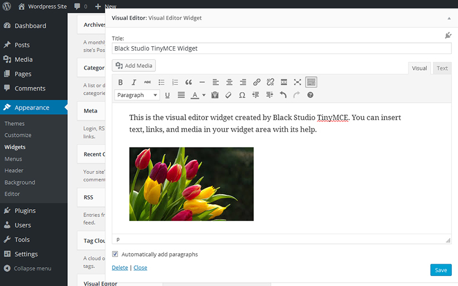This screenshot has height=286, width=458.
Task: Save the widget
Action: click(x=440, y=270)
